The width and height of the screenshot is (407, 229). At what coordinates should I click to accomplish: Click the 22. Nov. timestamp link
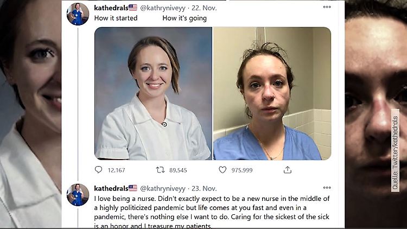(204, 8)
